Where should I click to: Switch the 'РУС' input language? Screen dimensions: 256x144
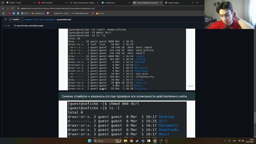[x=234, y=141]
